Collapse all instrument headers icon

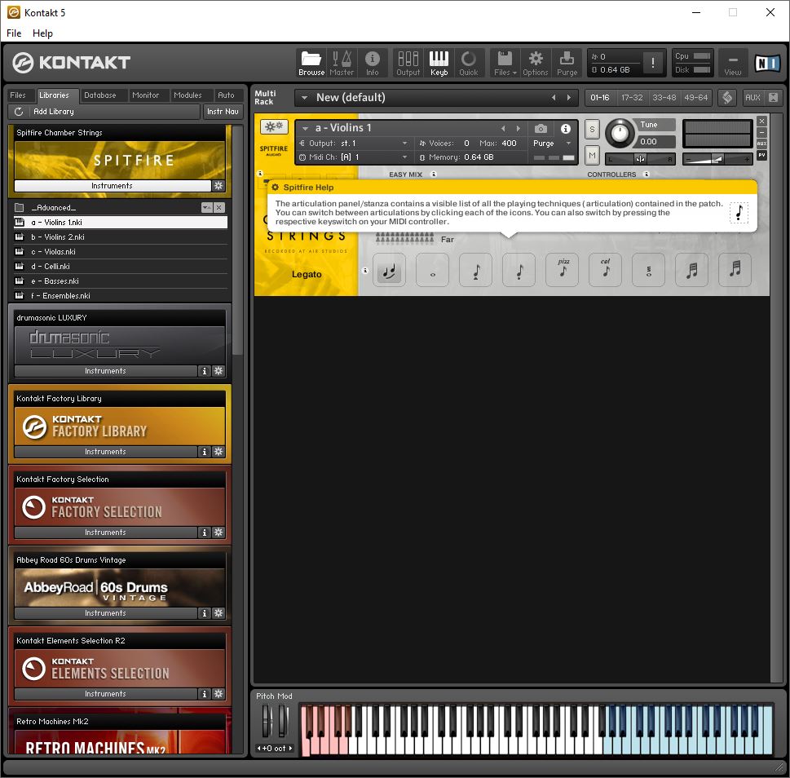(774, 98)
